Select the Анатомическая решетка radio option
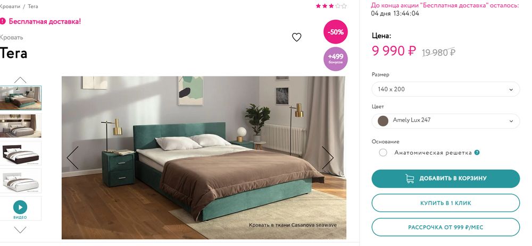 383,153
